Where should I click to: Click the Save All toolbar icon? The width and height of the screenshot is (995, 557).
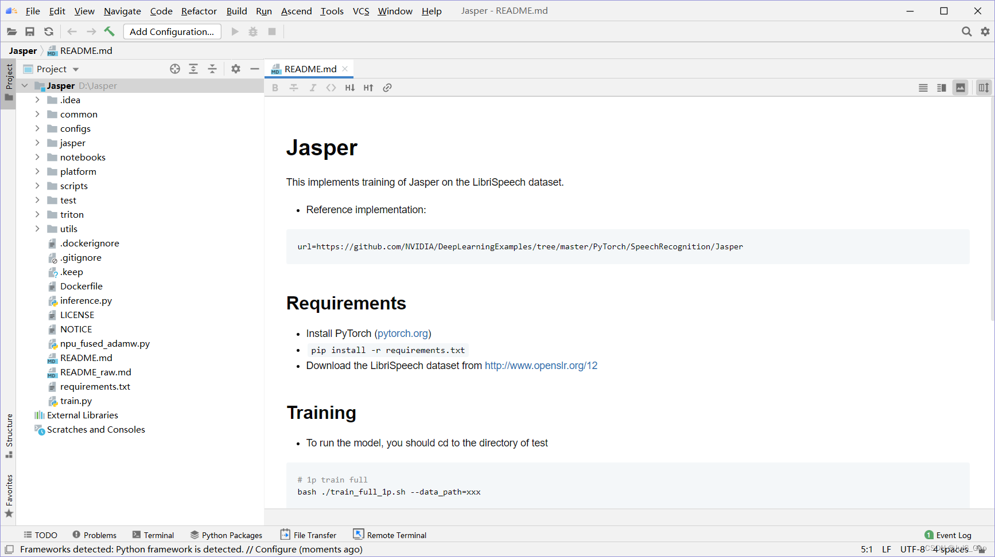(x=30, y=32)
